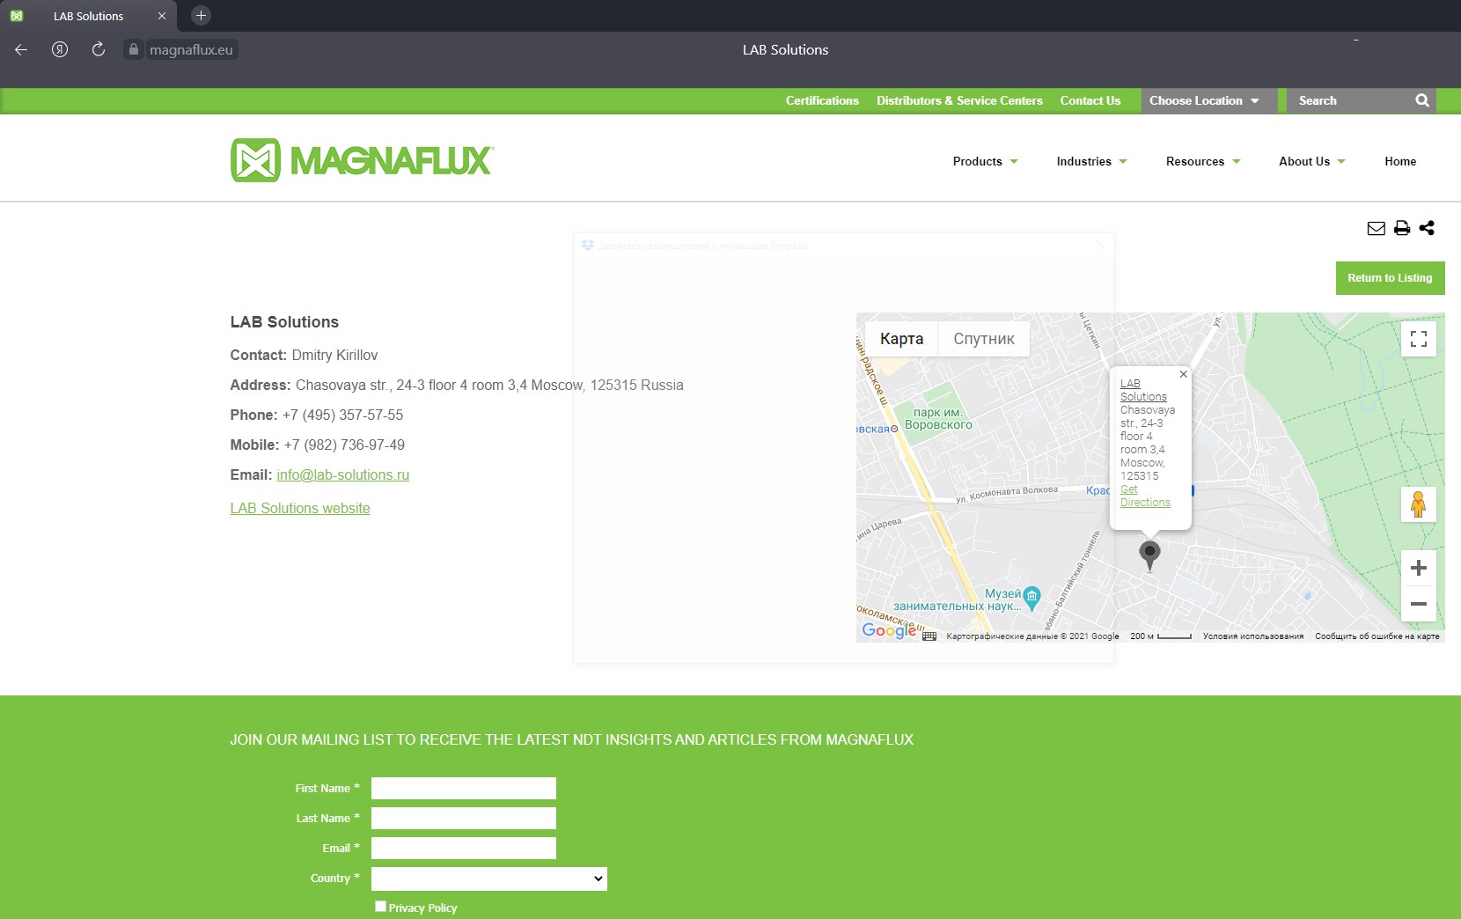Click the magnaflux.eu address bar
This screenshot has height=919, width=1461.
tap(191, 49)
